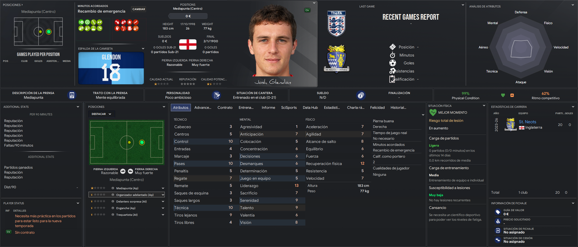The image size is (578, 247).
Task: Open the St. Neots Town club badge
Action: 336,59
